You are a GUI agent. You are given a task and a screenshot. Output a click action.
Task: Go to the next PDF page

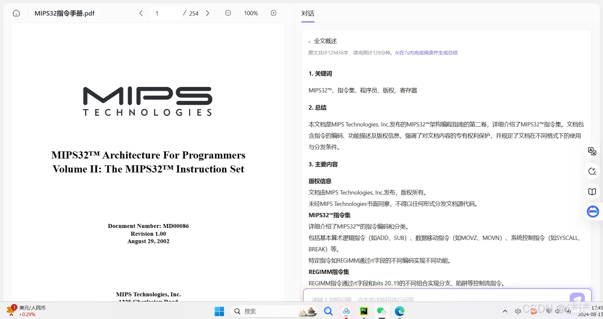point(207,13)
